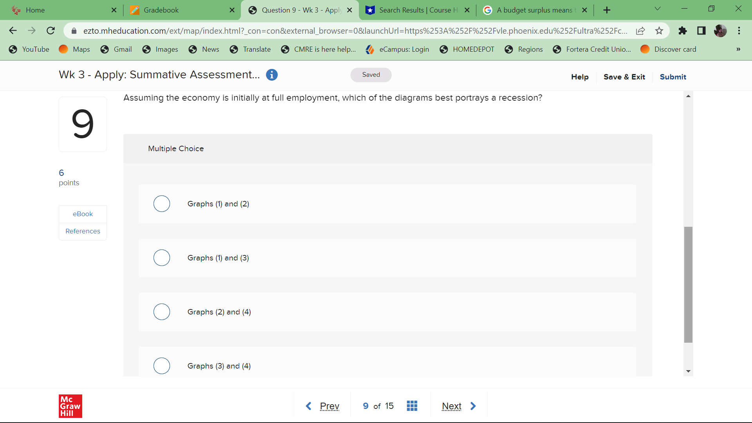Open the question info tooltip icon
Viewport: 752px width, 423px height.
tap(272, 75)
